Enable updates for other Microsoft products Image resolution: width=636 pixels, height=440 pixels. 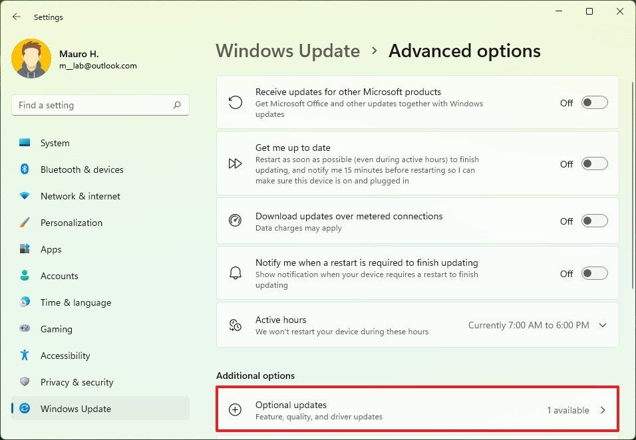(x=594, y=102)
